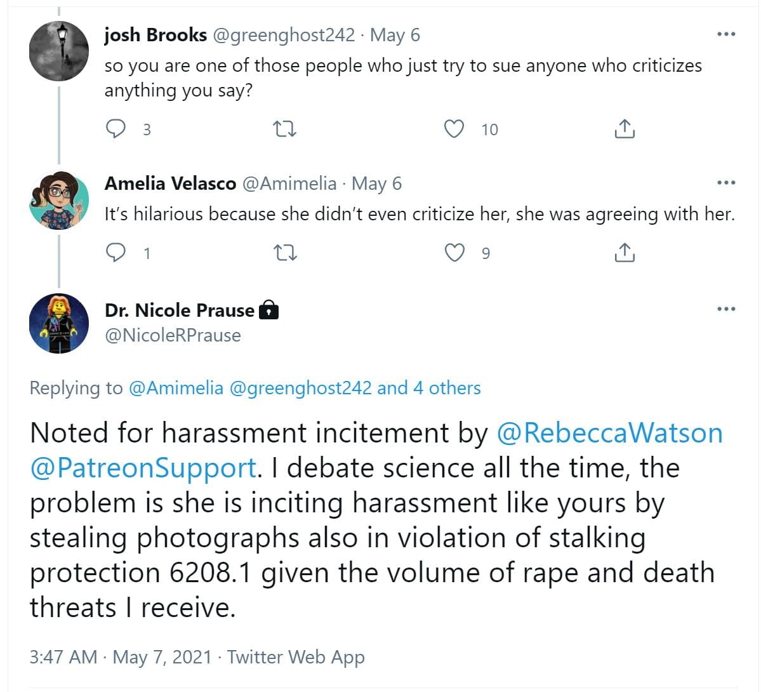This screenshot has height=692, width=761.
Task: View Amelia Velasco's avatar
Action: (x=59, y=200)
